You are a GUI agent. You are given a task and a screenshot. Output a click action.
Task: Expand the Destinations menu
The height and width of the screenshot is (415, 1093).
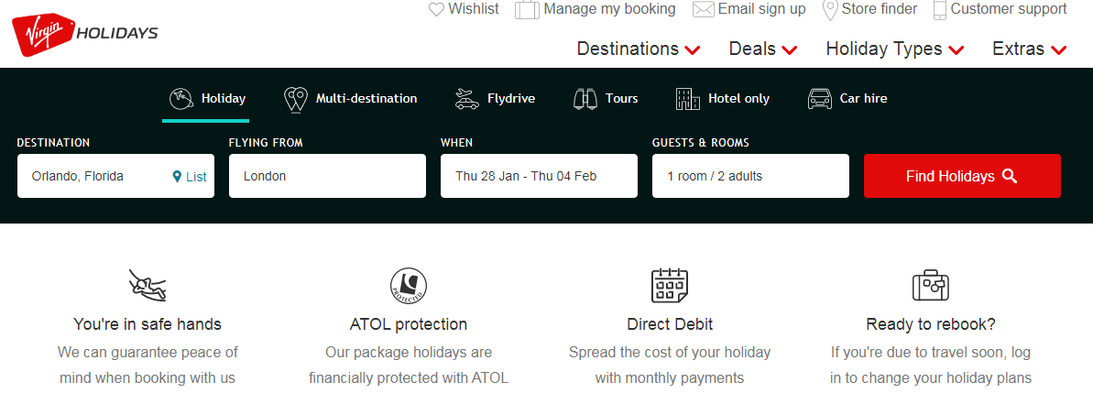(639, 49)
